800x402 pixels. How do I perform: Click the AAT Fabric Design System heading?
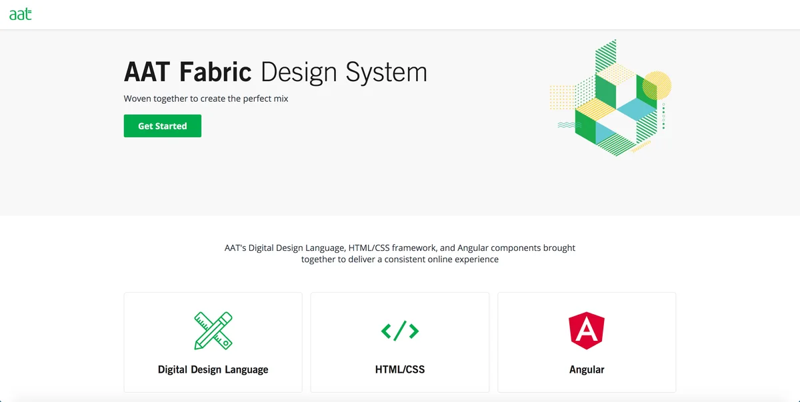click(x=275, y=72)
